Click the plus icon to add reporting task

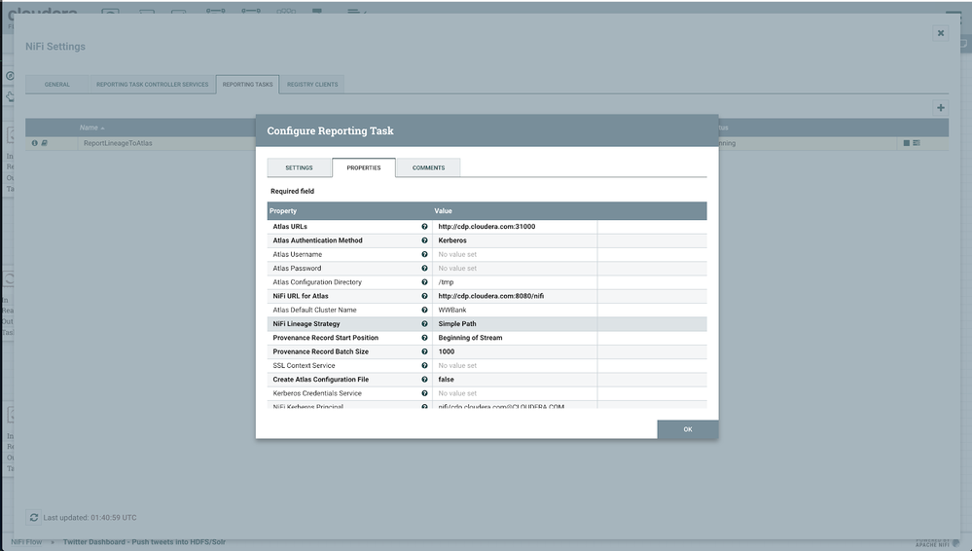pos(941,108)
